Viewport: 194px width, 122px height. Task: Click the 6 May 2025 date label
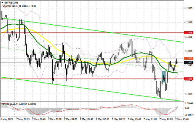tap(7, 119)
